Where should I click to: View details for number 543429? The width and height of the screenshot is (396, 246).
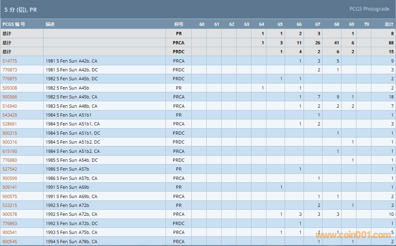click(10, 115)
